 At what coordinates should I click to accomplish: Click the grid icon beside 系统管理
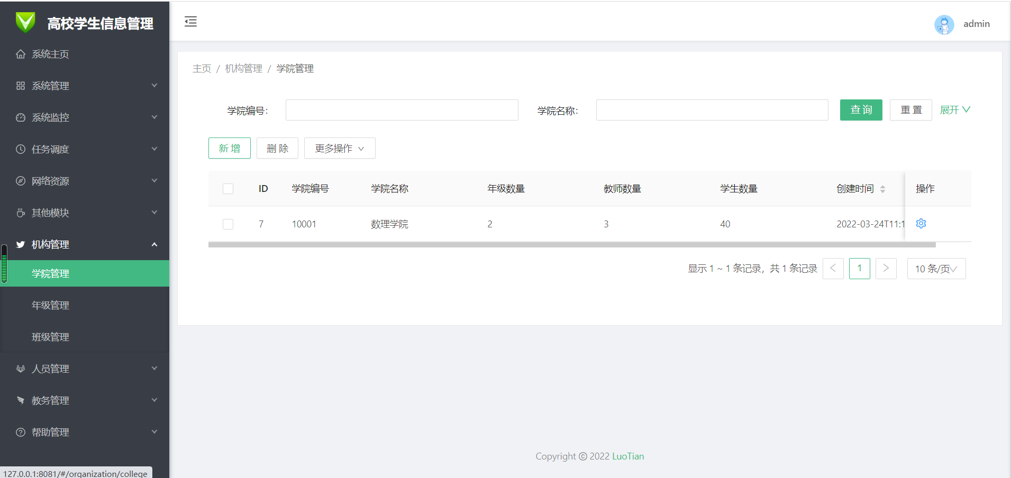21,86
